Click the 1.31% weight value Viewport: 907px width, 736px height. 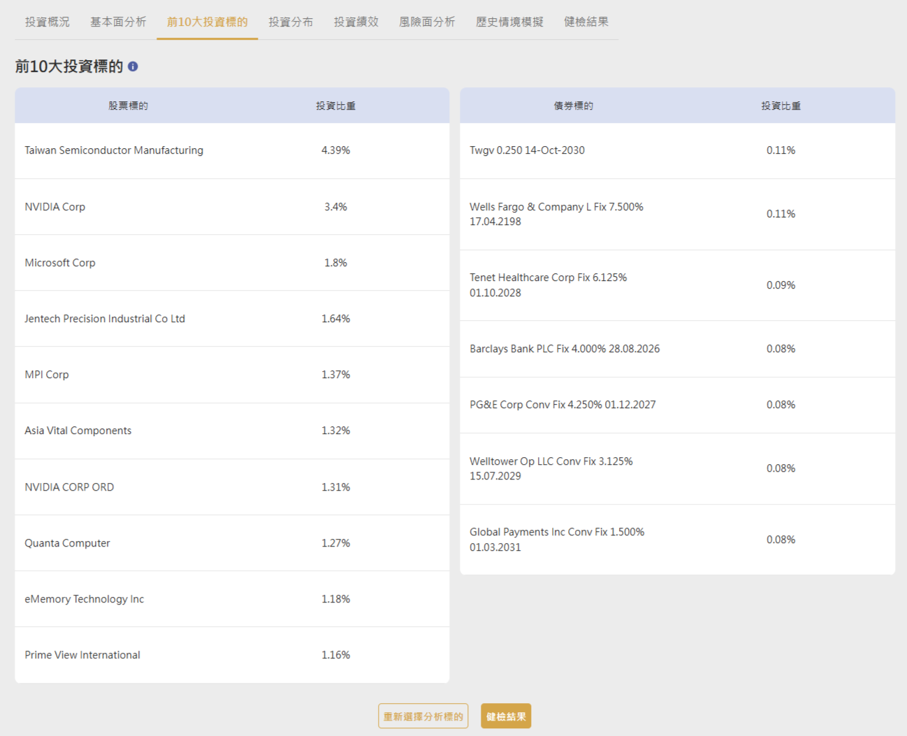click(335, 487)
